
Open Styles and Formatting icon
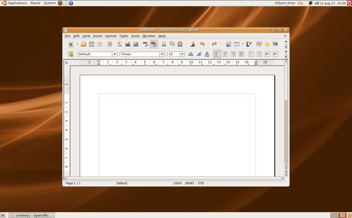[71, 54]
